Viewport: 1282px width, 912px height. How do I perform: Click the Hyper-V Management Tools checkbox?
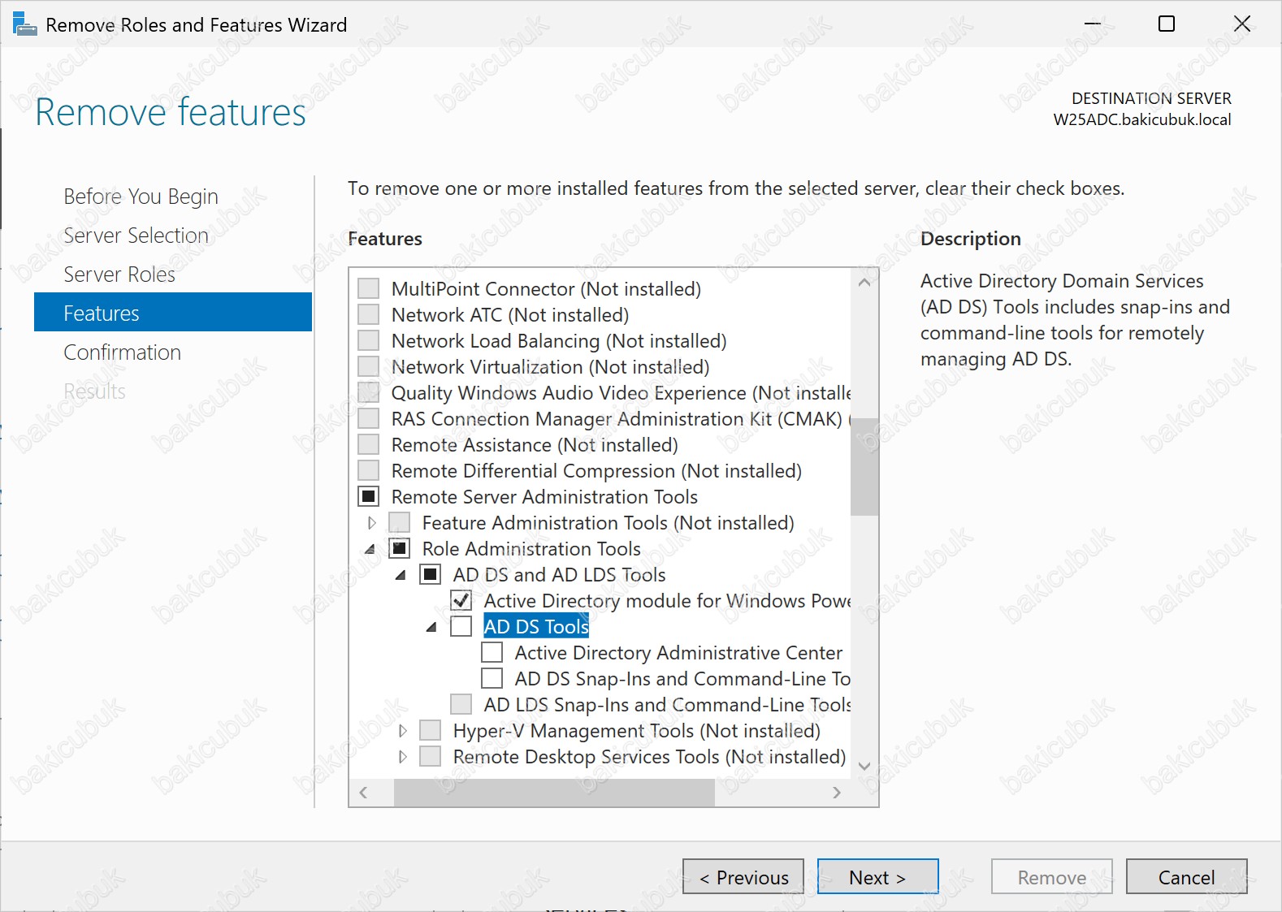tap(431, 731)
